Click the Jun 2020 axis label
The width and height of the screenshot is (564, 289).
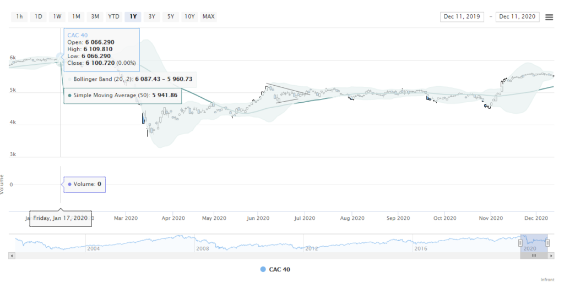tap(258, 218)
